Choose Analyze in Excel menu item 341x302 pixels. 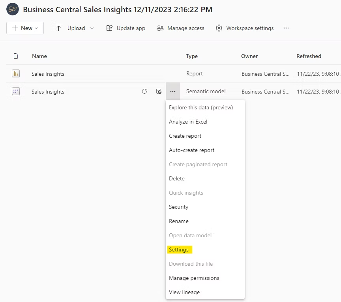(188, 122)
